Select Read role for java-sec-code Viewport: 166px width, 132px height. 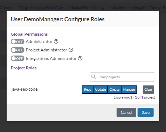coord(88,90)
